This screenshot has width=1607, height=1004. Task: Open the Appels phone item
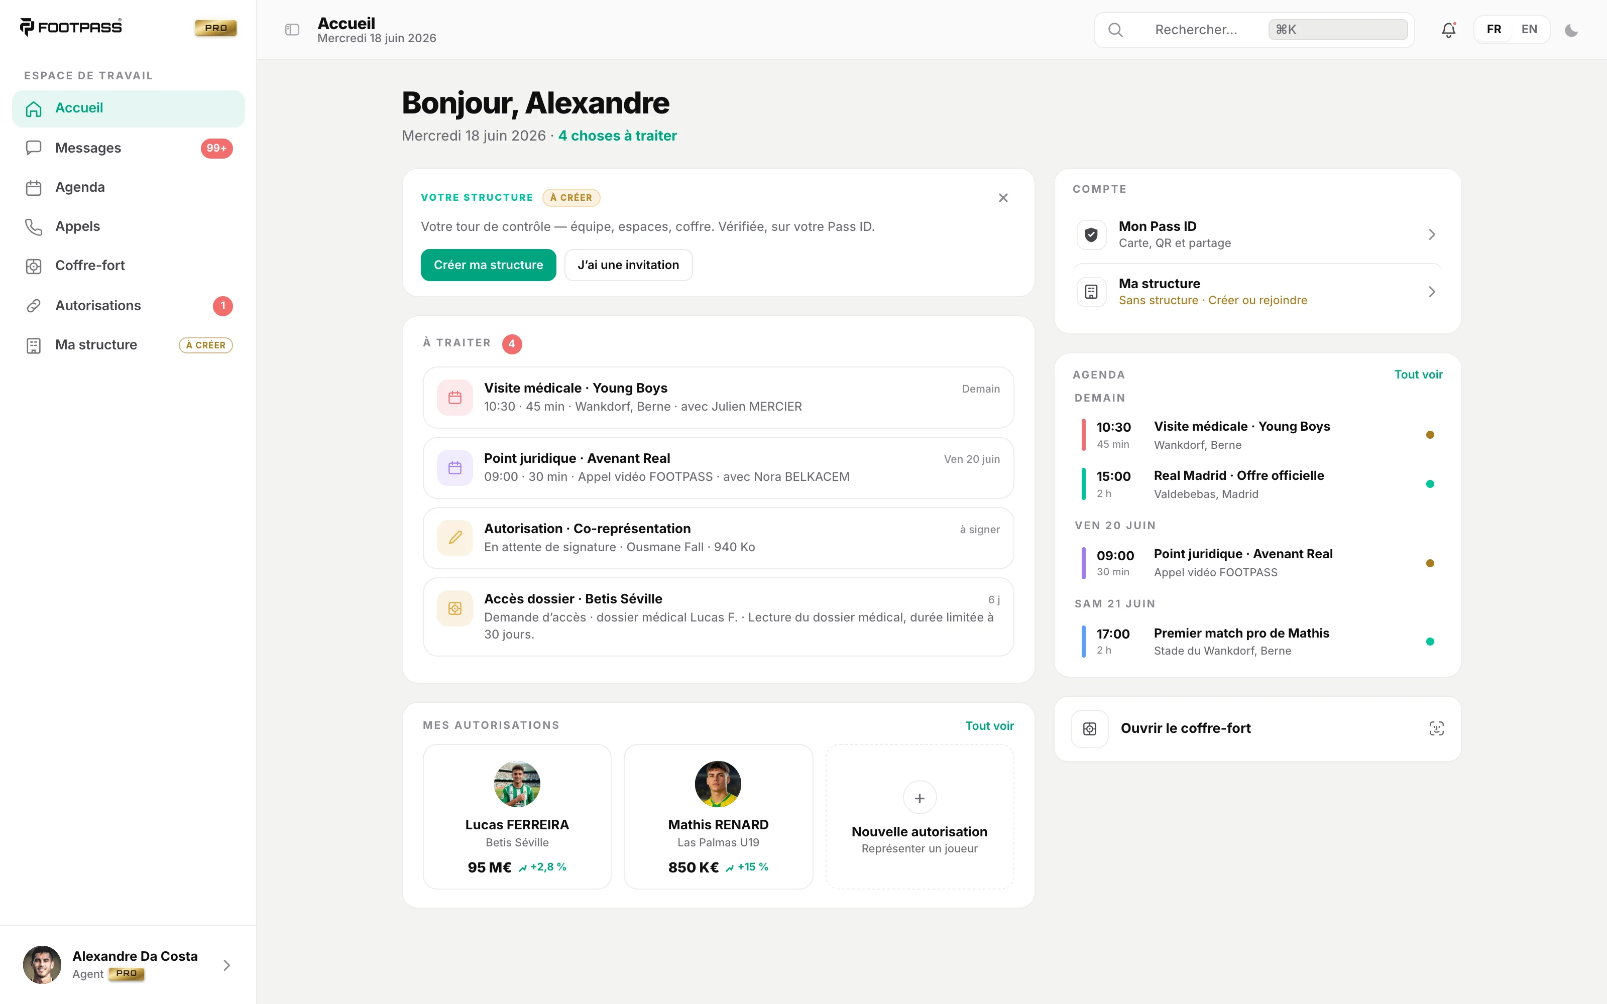(x=128, y=226)
